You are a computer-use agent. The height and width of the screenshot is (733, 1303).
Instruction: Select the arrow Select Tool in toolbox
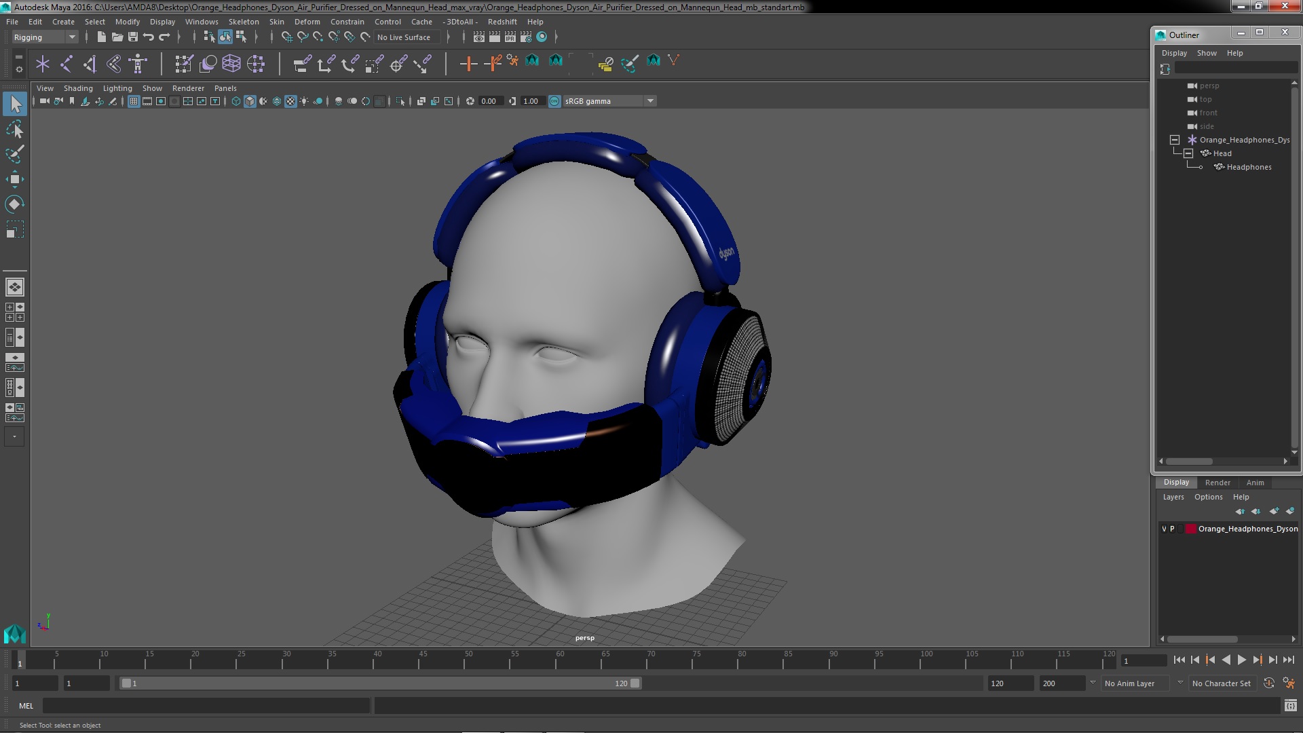coord(15,104)
